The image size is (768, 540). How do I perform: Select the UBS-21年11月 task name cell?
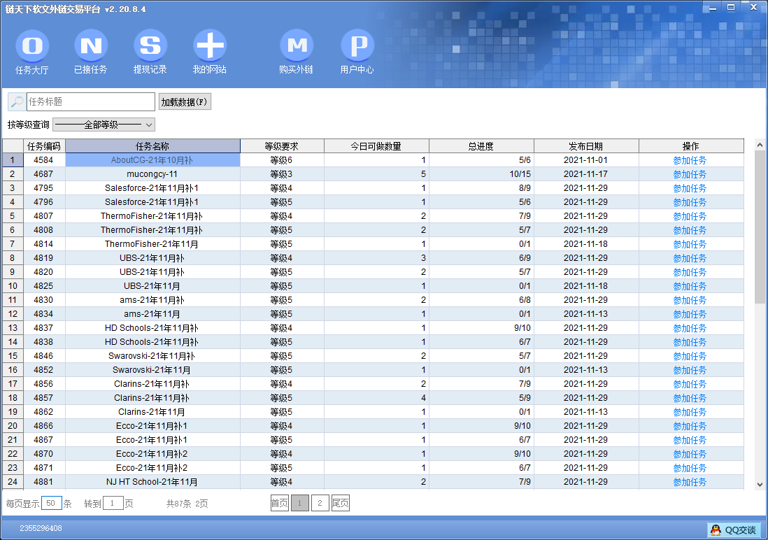point(152,286)
